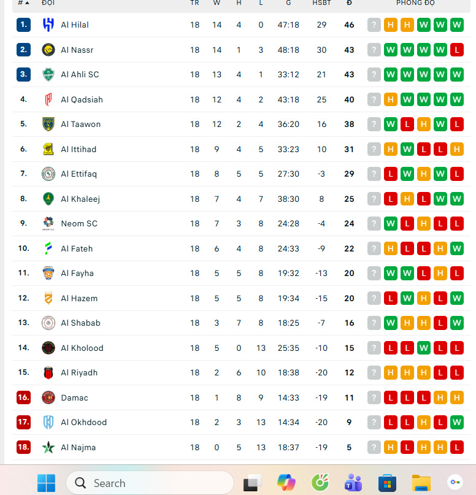Open Microsoft Teams from the taskbar

pos(353,483)
